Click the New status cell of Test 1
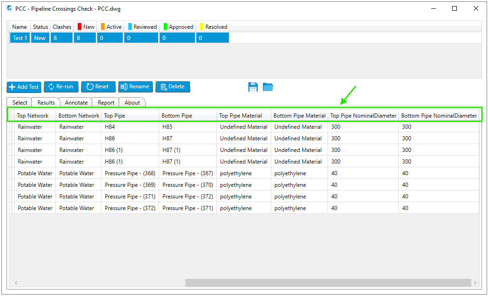The width and height of the screenshot is (488, 296). 40,38
